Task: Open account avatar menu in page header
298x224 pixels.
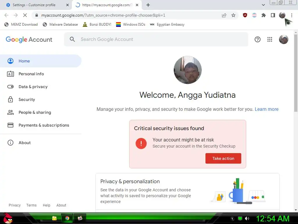Action: pos(283,39)
